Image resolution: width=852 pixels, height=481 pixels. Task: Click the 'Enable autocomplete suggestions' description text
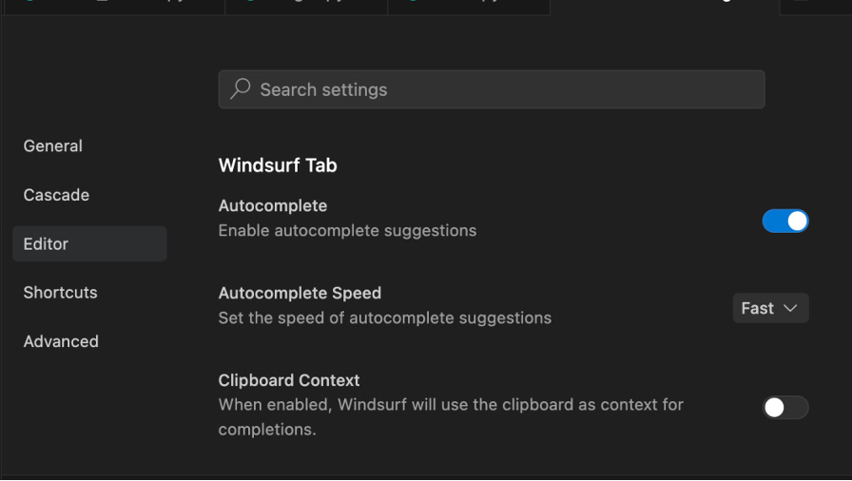click(347, 230)
